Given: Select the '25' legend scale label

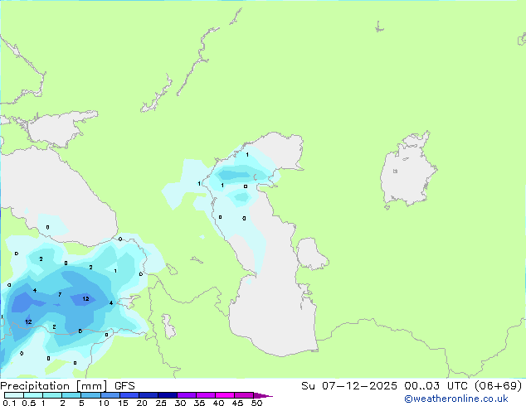Looking at the screenshot, I should pos(161,403).
